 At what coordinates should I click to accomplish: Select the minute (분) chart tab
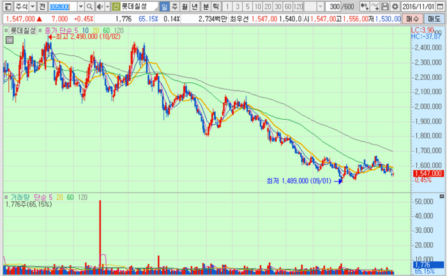coord(206,6)
